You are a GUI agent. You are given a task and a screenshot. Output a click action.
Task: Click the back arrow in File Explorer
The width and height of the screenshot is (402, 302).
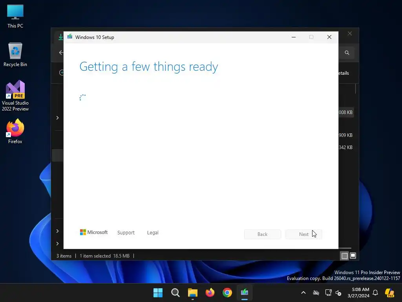tap(61, 53)
